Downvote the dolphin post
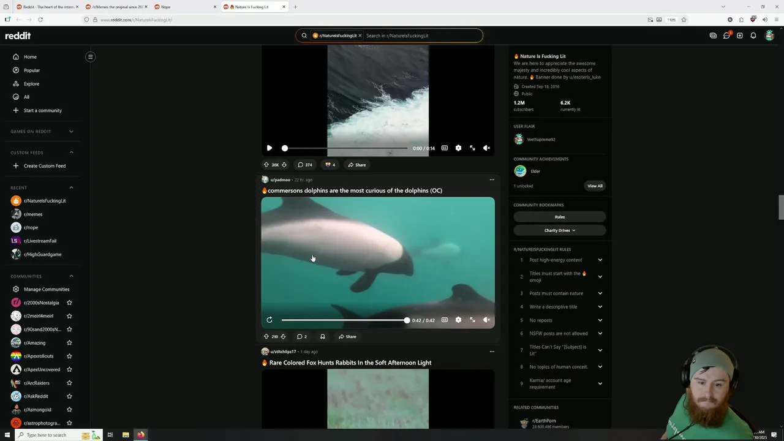This screenshot has height=441, width=784. pyautogui.click(x=284, y=337)
